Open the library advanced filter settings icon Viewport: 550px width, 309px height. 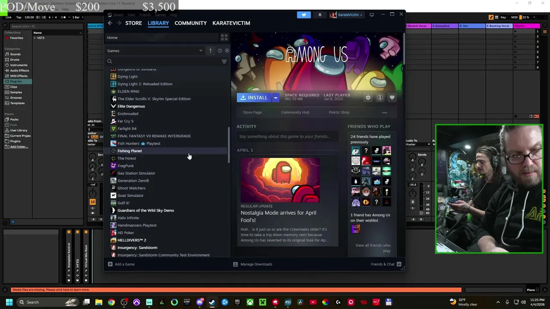[x=224, y=61]
